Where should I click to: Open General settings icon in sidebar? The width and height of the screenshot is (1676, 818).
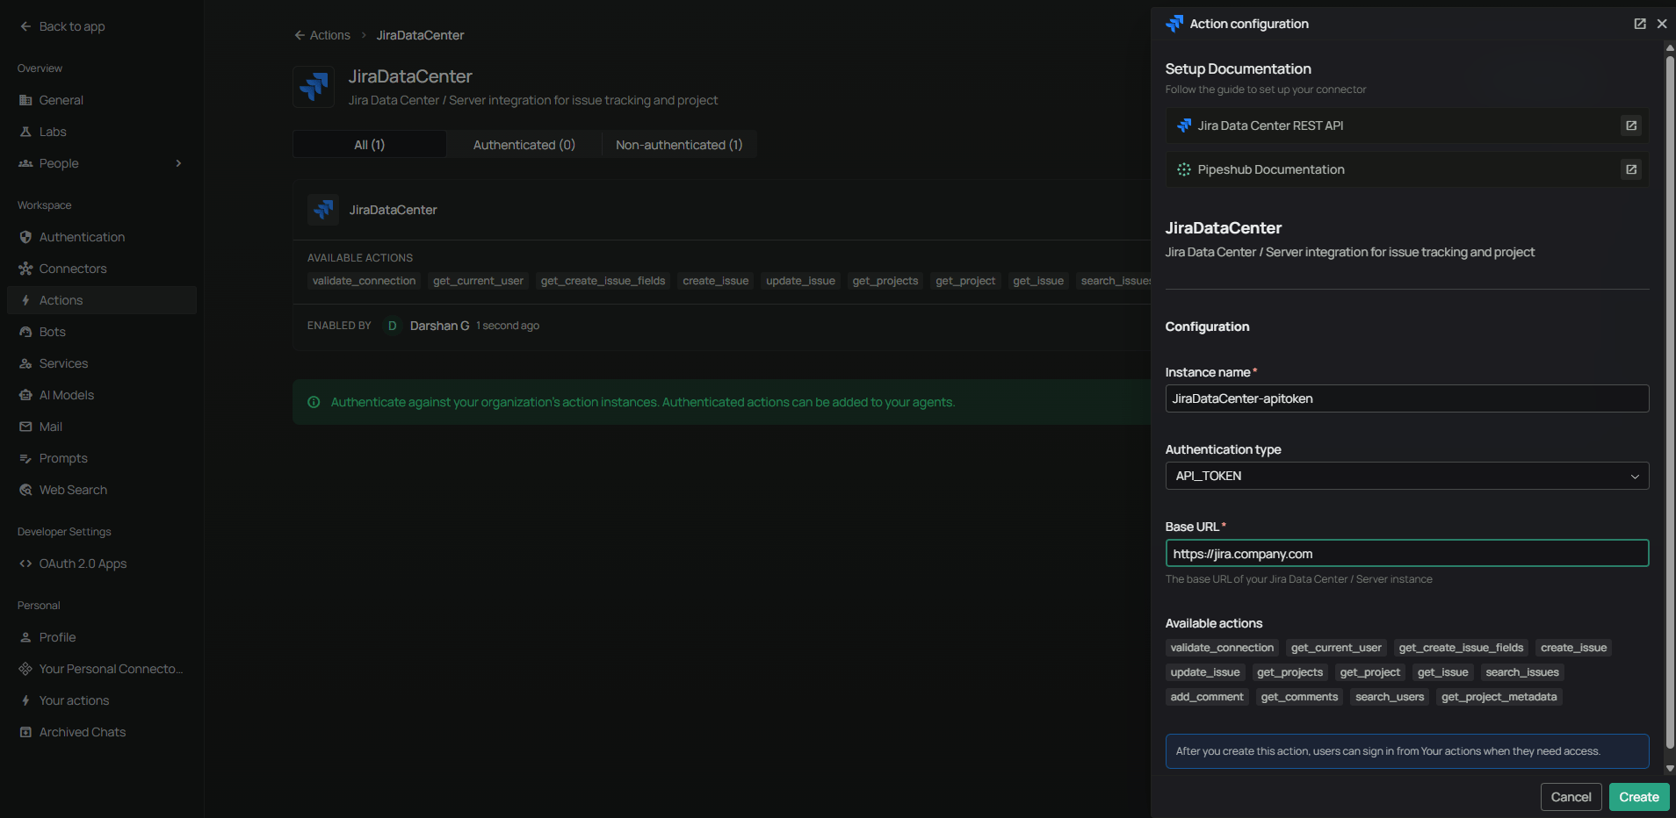(25, 100)
